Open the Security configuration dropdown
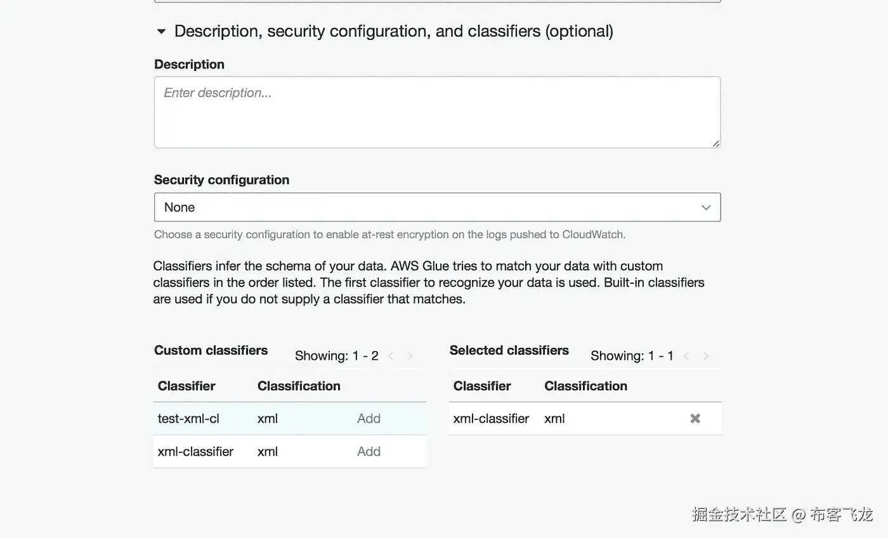The height and width of the screenshot is (538, 888). click(x=437, y=207)
